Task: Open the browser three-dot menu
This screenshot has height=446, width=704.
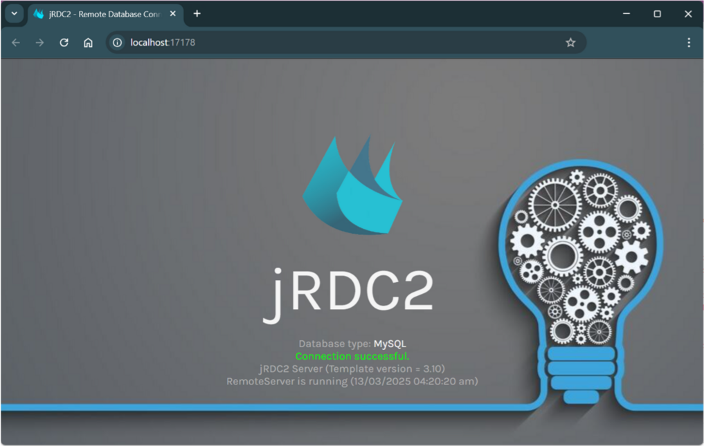Action: pos(689,43)
